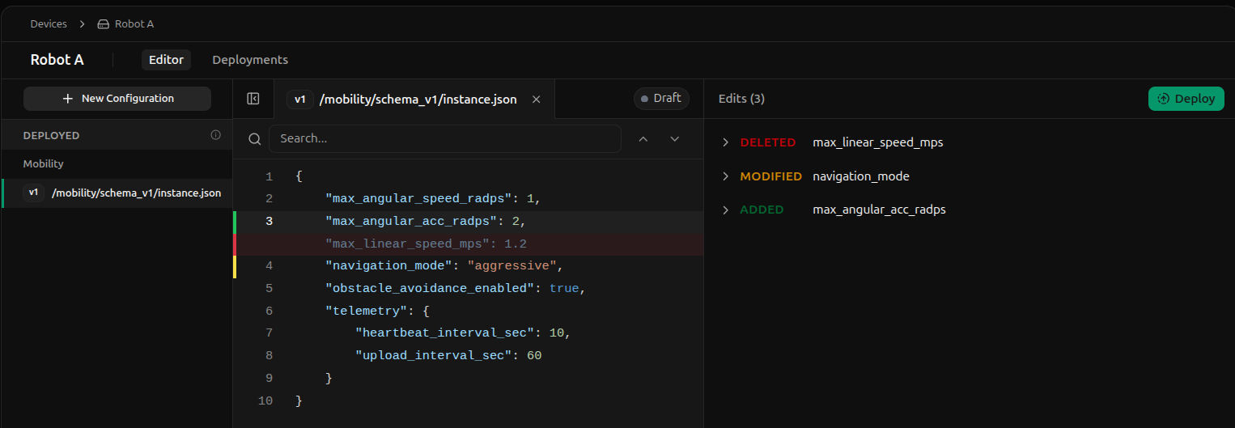Open Devices in the breadcrumb
The width and height of the screenshot is (1235, 428).
[49, 24]
